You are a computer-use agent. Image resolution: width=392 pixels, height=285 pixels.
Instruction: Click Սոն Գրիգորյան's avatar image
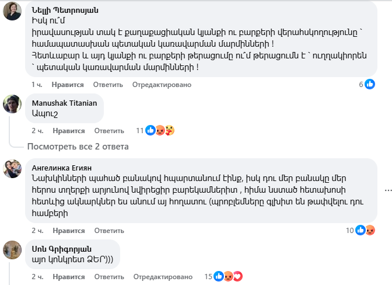tap(12, 249)
